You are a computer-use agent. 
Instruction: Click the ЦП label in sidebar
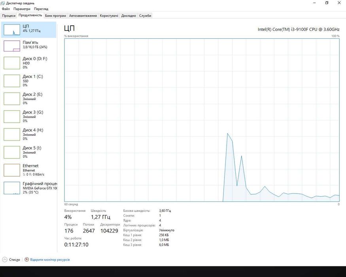tap(26, 26)
